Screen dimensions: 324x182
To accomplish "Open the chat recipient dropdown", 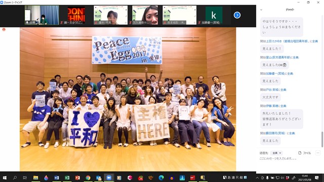I will (277, 153).
